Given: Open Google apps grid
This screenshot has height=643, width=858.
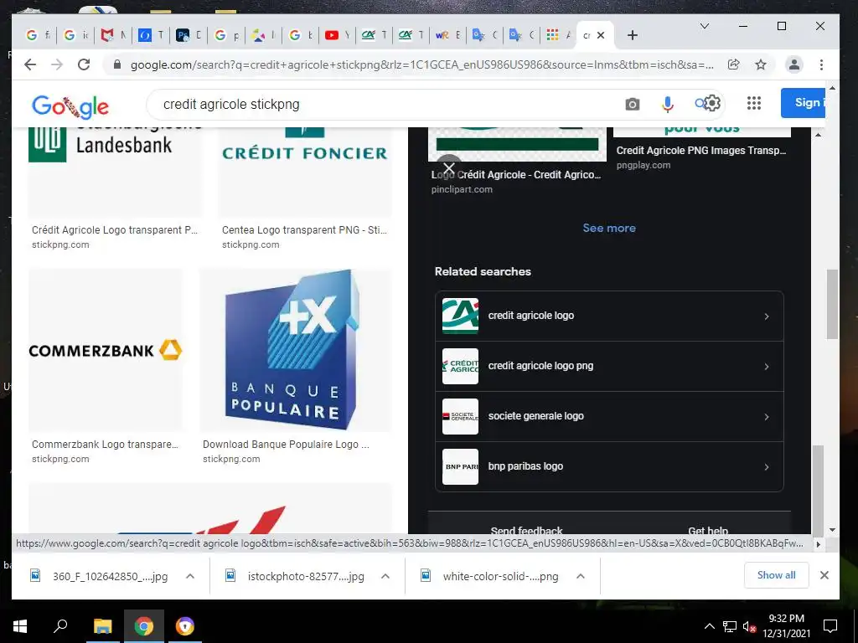Looking at the screenshot, I should 753,103.
